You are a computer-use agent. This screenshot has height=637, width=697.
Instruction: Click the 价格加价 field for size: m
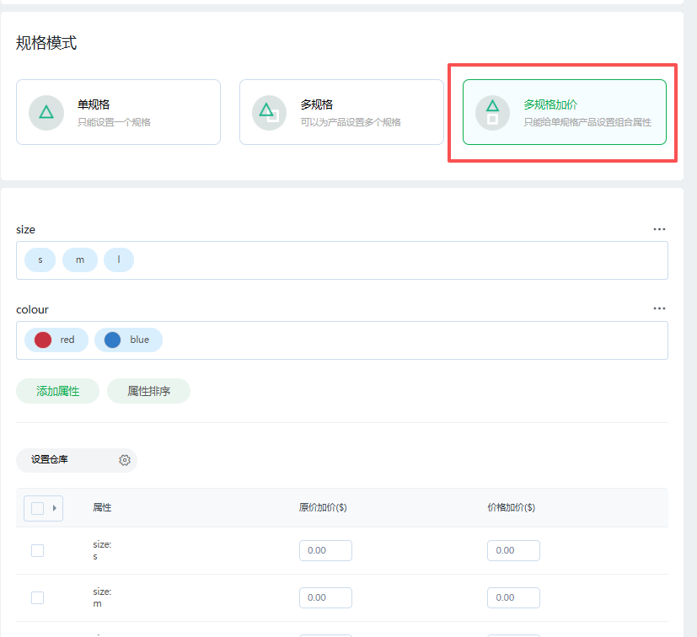coord(513,597)
